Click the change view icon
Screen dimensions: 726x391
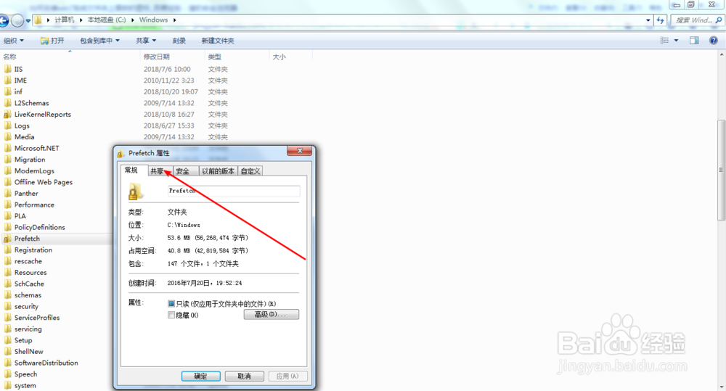(x=664, y=41)
